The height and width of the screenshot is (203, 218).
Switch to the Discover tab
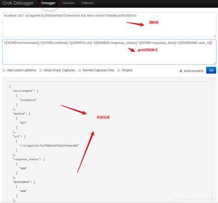[69, 3]
